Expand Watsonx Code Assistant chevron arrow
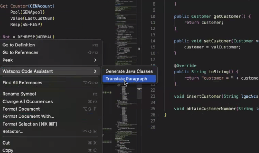Viewport: 259px width, 153px height. point(95,71)
